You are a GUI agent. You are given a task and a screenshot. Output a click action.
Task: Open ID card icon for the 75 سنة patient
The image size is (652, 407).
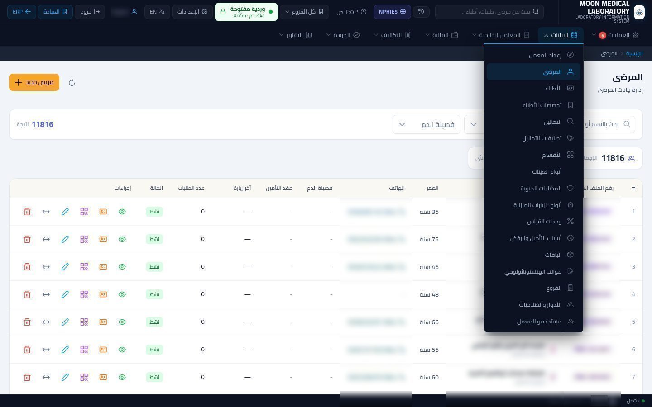click(103, 239)
